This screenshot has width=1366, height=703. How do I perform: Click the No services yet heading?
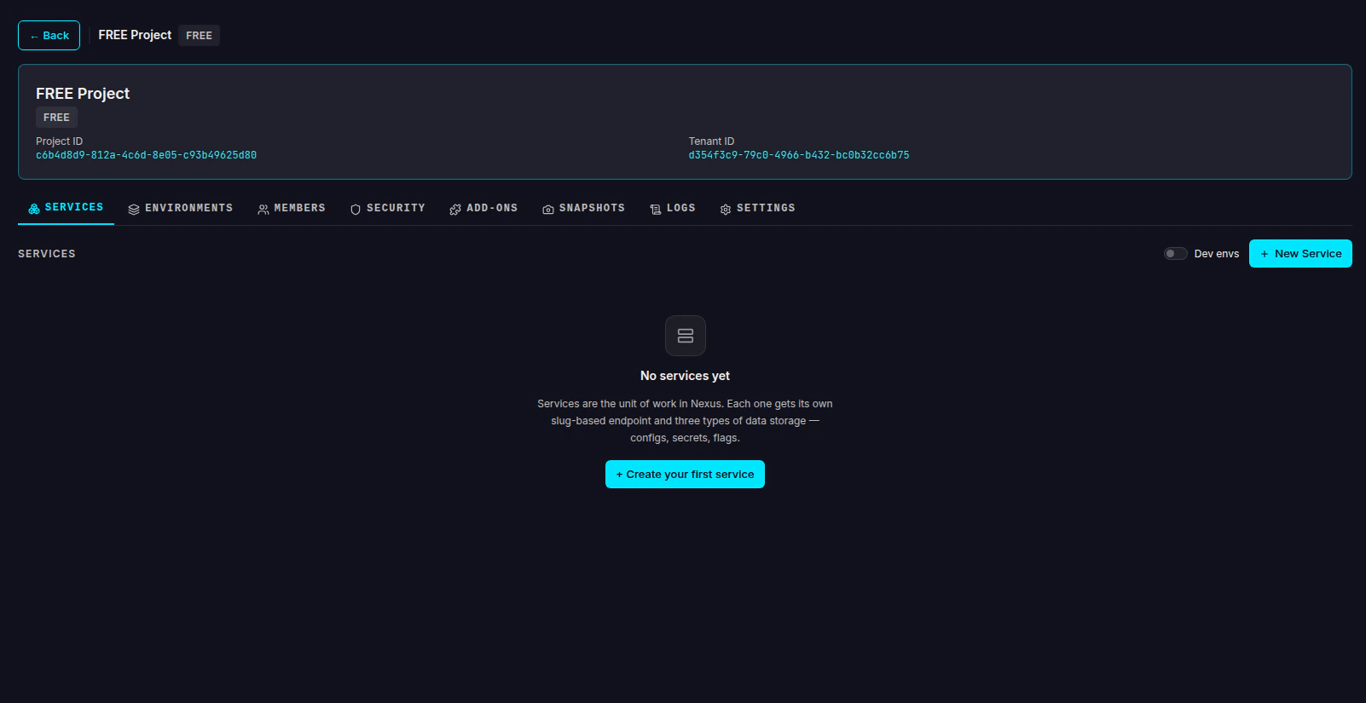[685, 376]
